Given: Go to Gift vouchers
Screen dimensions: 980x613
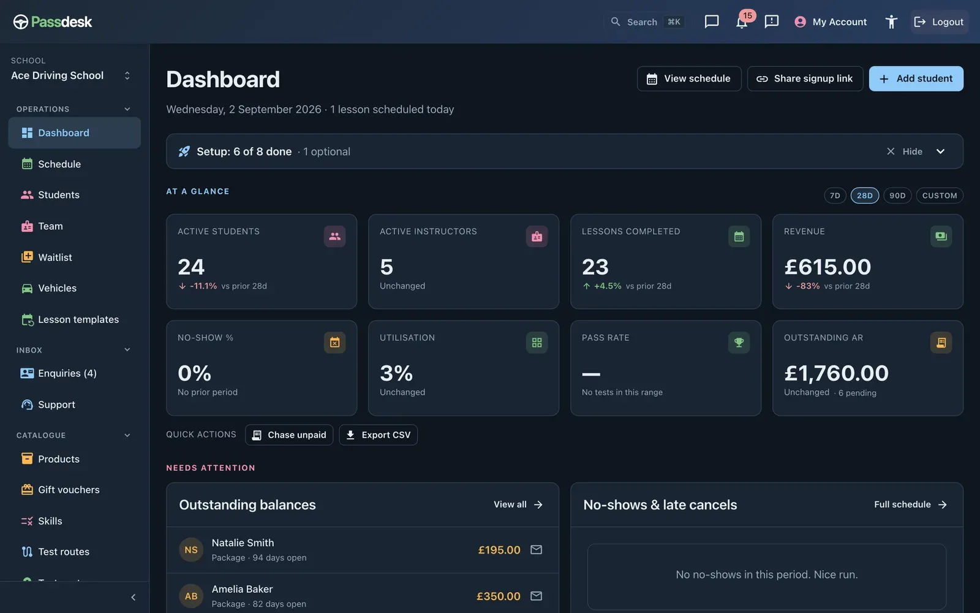Looking at the screenshot, I should click(x=74, y=490).
